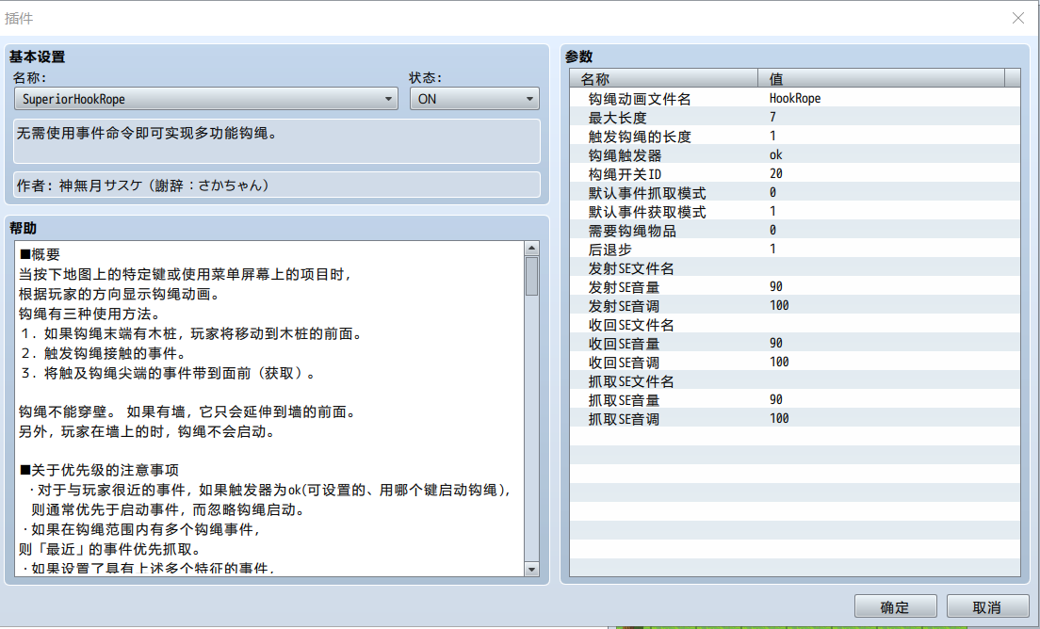Click the 名称 column header in parameters
The image size is (1040, 629).
click(x=663, y=79)
